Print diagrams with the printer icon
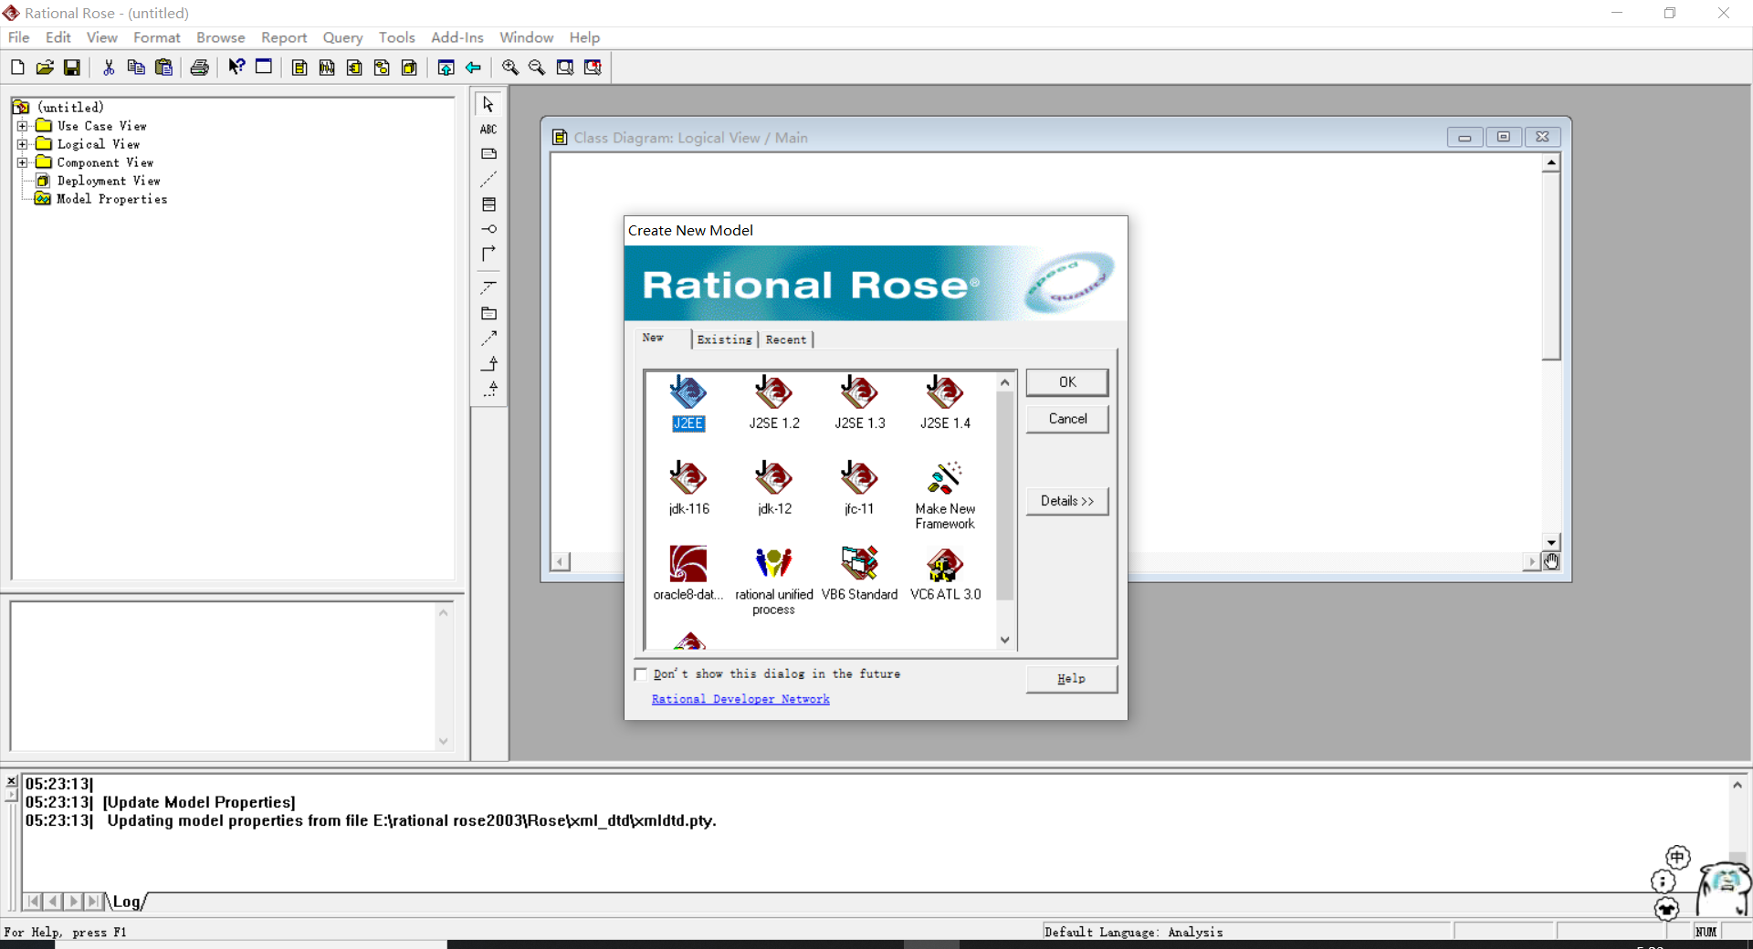This screenshot has height=949, width=1753. (x=199, y=68)
